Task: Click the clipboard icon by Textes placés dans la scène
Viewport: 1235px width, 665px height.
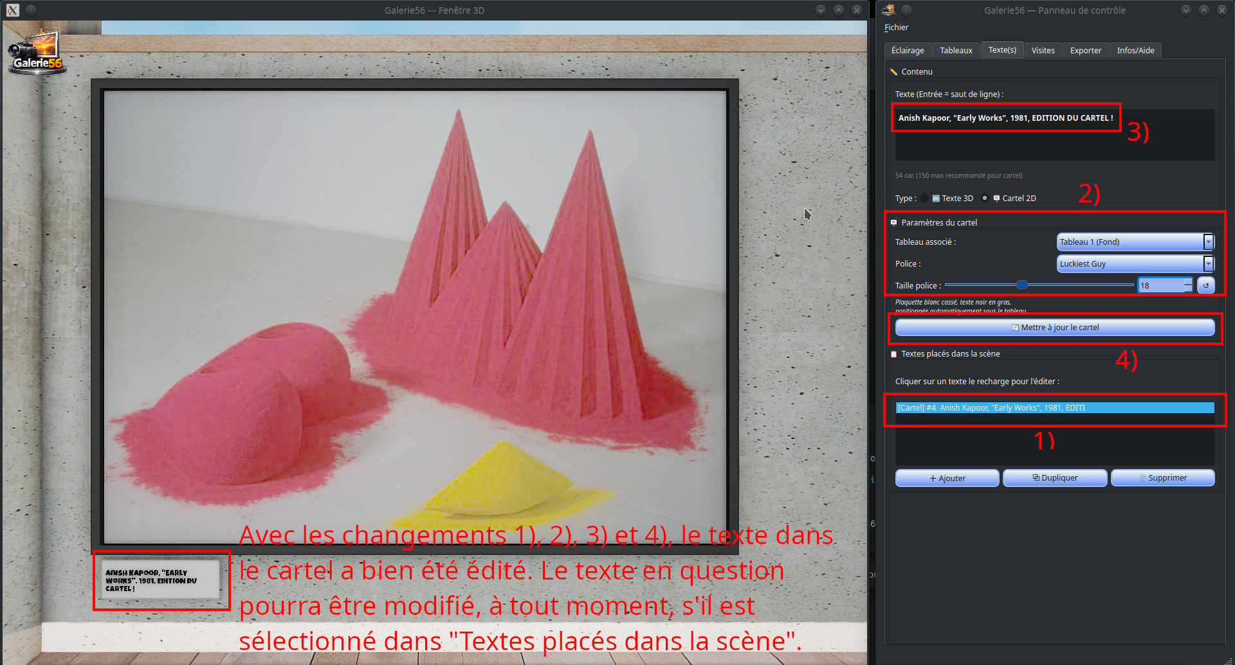Action: pyautogui.click(x=893, y=354)
